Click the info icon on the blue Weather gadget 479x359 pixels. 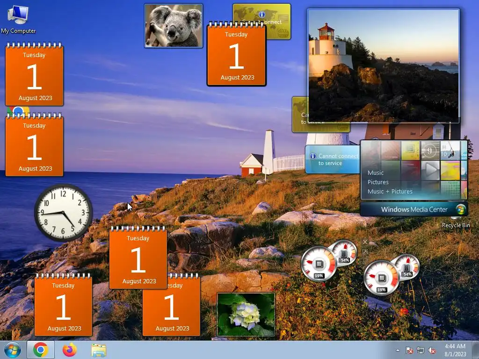[x=313, y=156]
